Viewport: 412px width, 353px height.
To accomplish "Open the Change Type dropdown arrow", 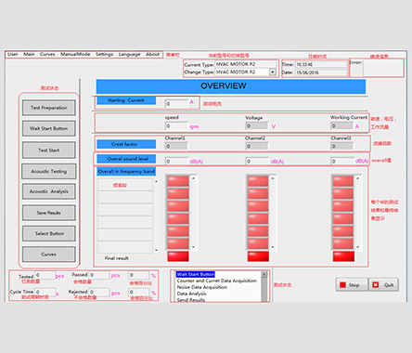I will coord(273,72).
